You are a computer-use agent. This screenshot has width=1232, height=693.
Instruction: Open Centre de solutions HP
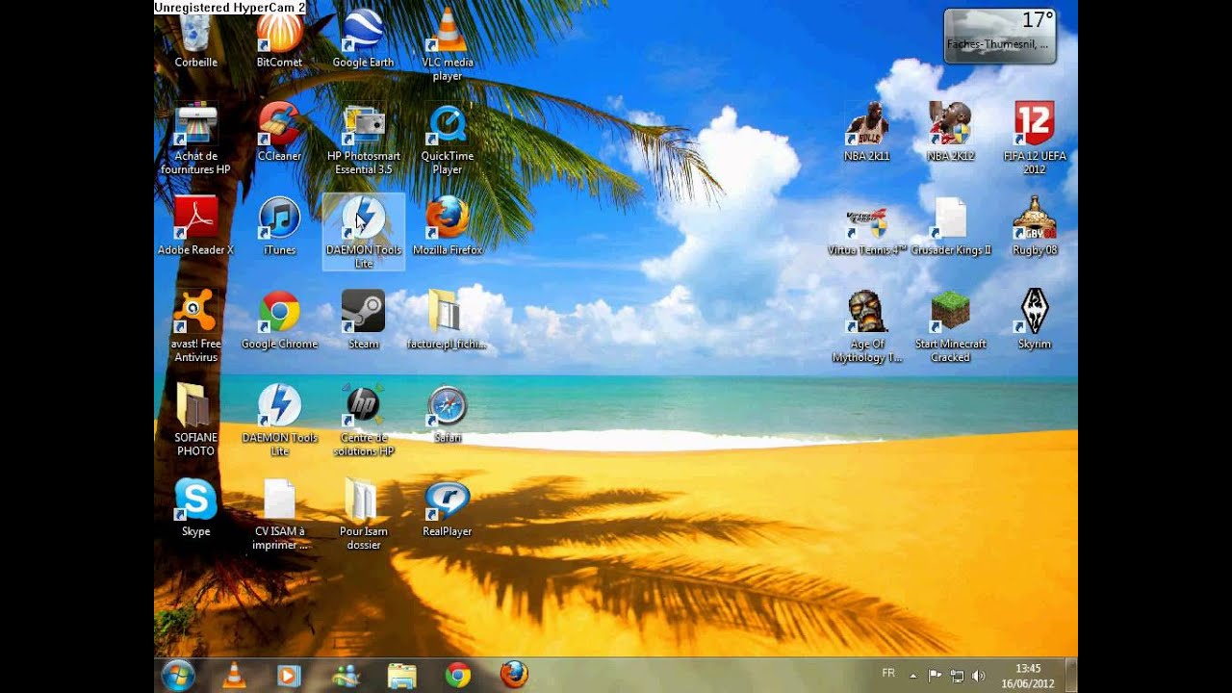click(x=363, y=419)
